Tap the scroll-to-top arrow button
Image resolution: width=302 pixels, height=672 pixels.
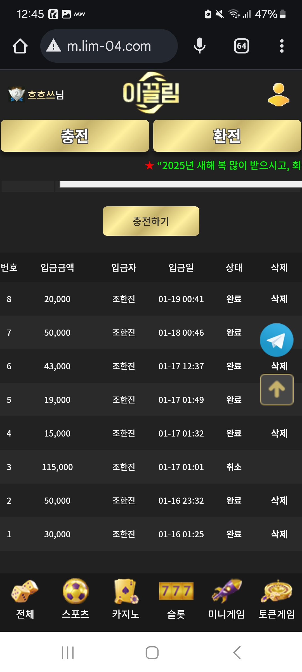pos(277,389)
